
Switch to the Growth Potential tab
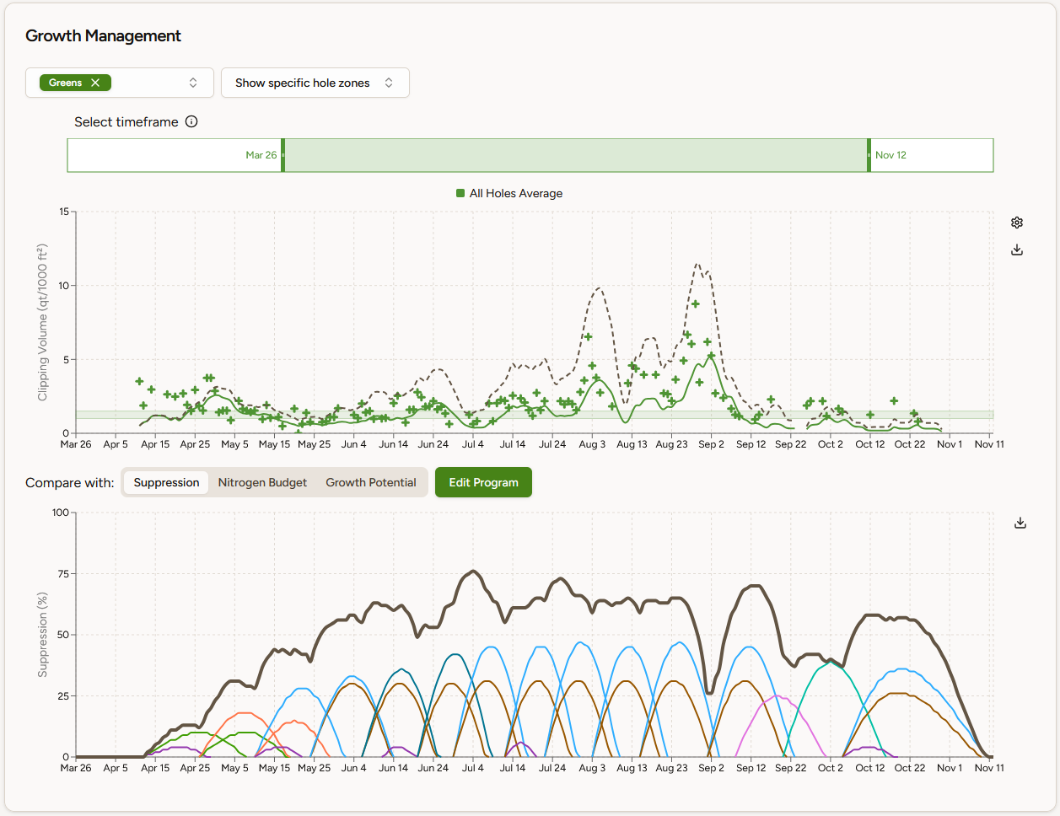371,482
